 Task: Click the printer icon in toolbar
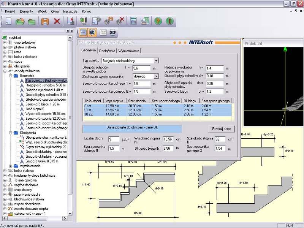tap(145, 21)
